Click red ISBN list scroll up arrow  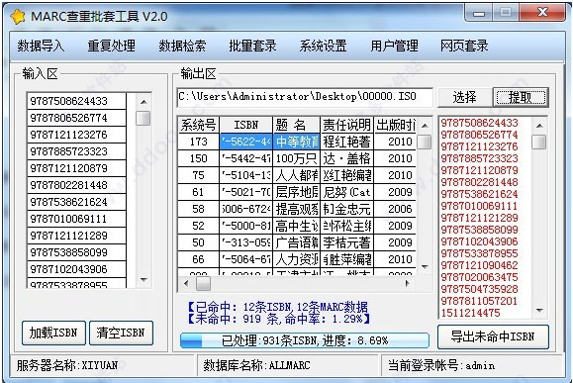click(539, 126)
